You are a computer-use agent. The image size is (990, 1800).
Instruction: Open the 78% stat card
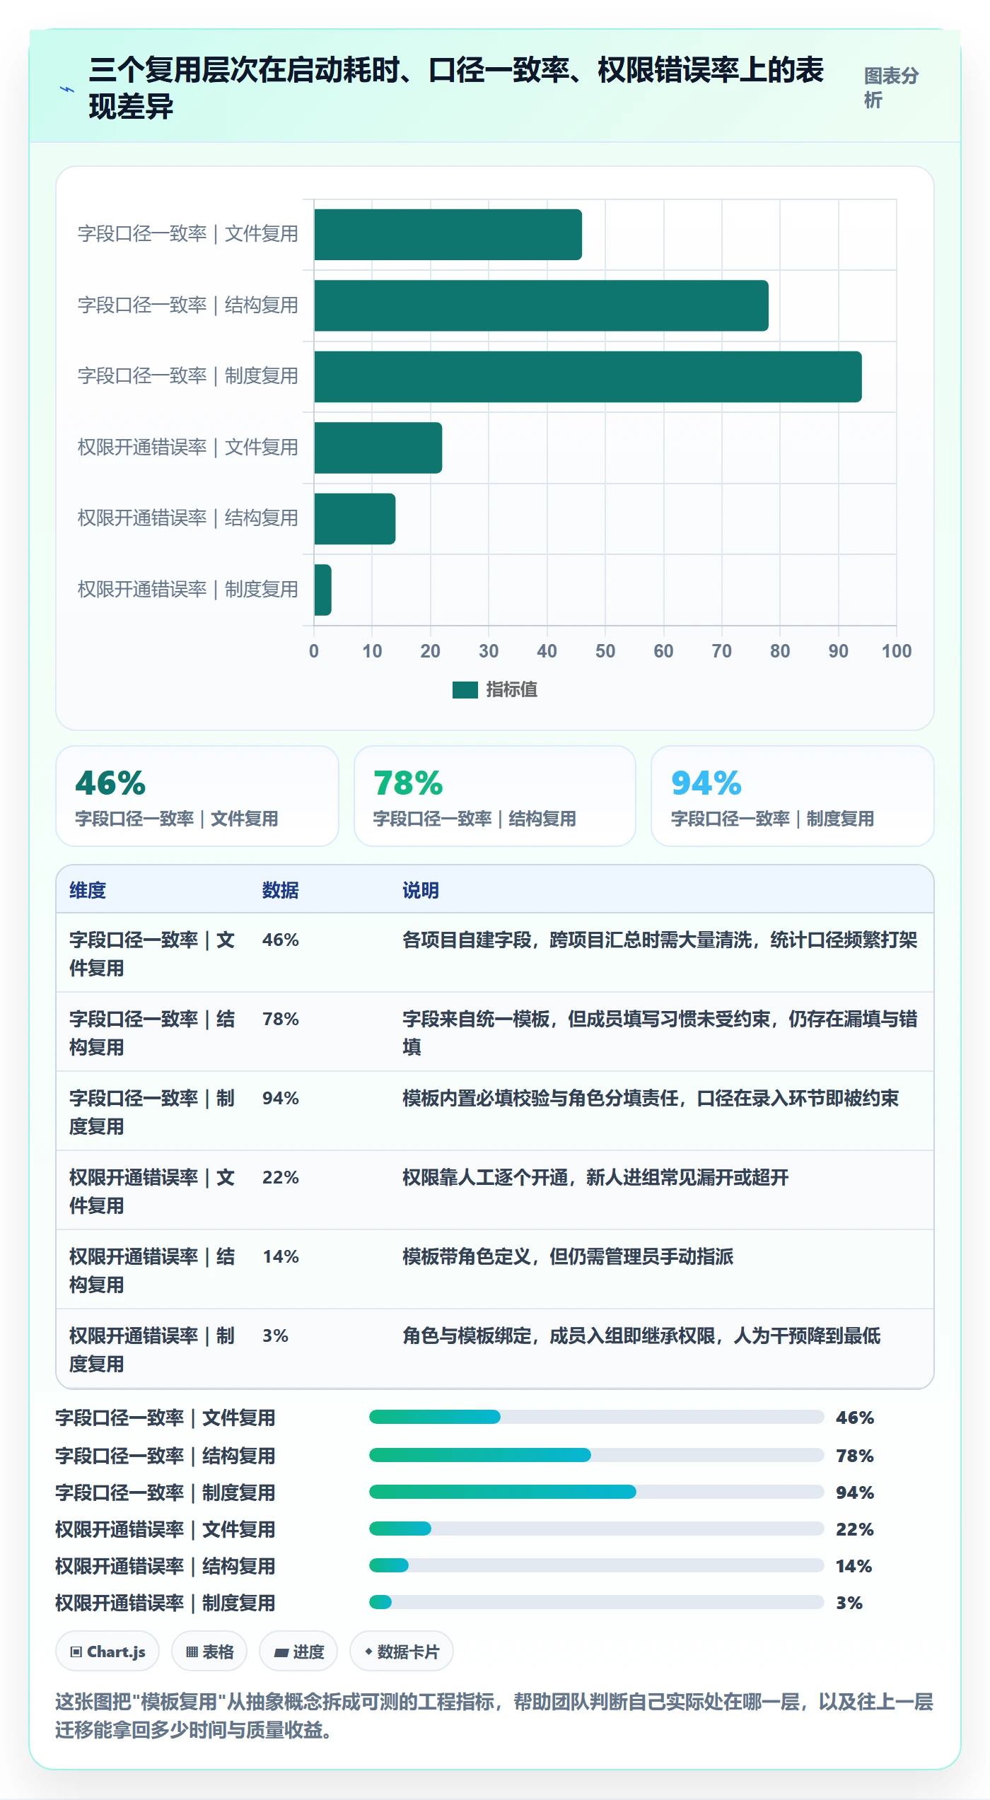click(x=495, y=796)
